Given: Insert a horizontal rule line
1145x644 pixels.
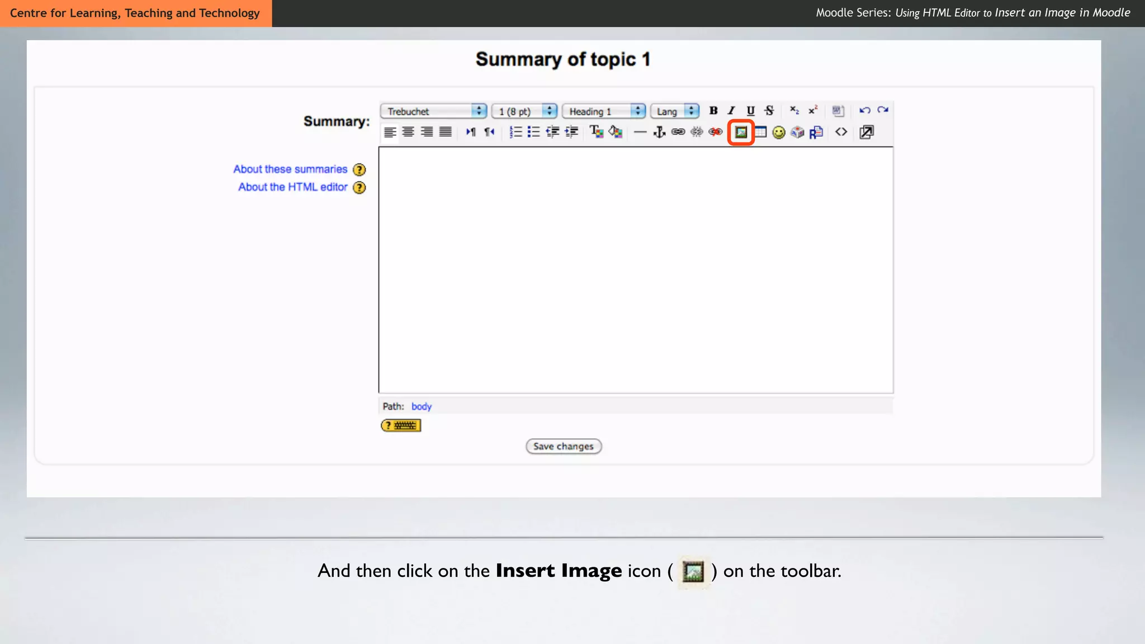Looking at the screenshot, I should 640,132.
